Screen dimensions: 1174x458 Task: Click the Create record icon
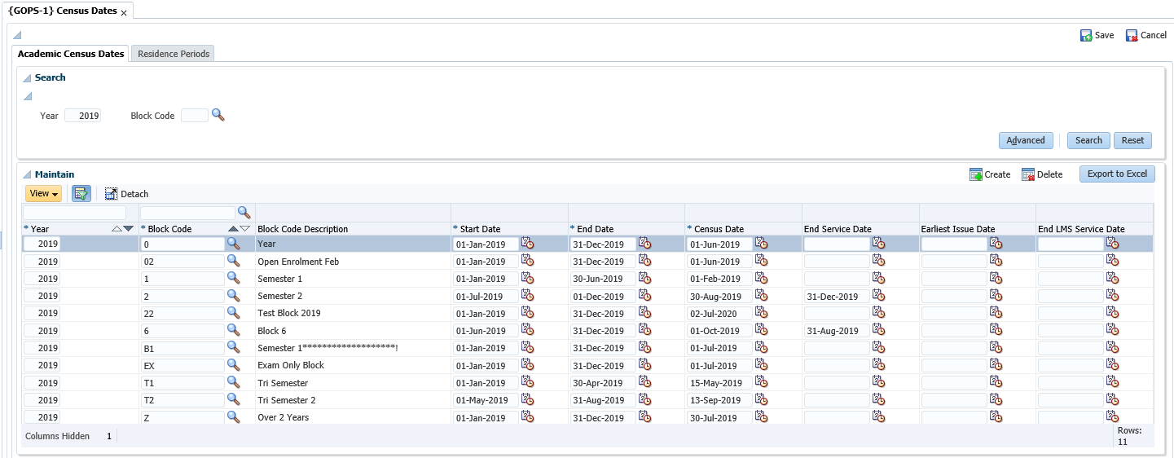click(976, 174)
